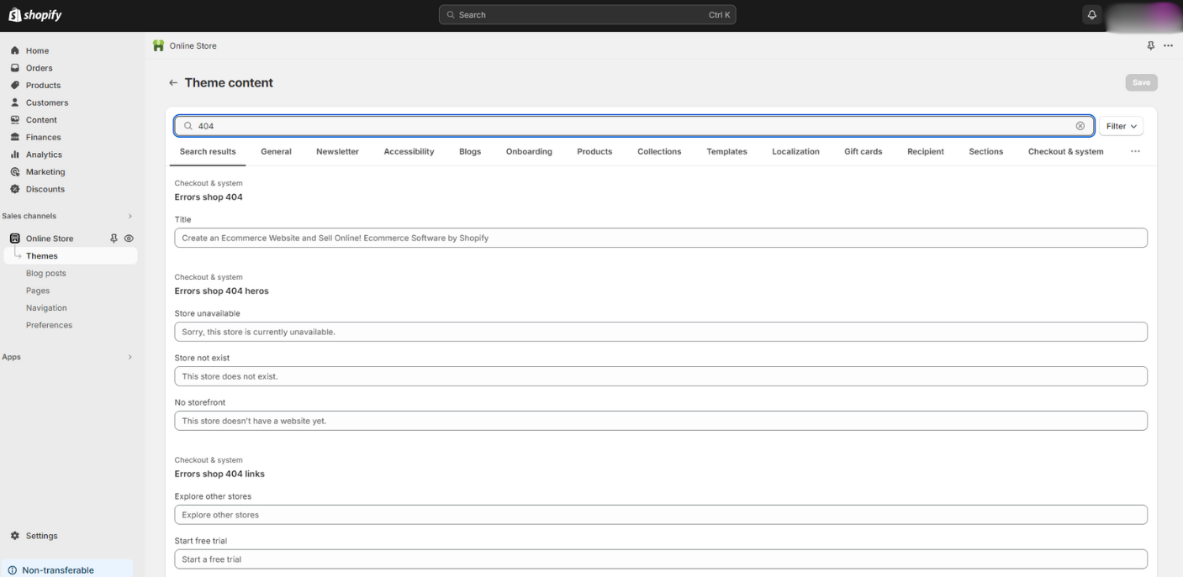The width and height of the screenshot is (1183, 577).
Task: Edit the Store unavailable field
Action: 661,332
